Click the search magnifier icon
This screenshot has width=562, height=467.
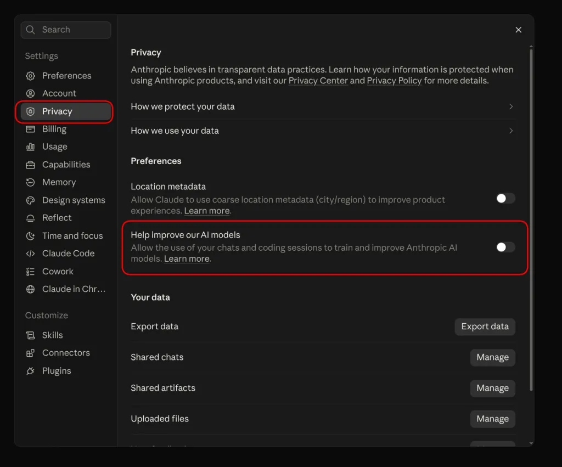31,30
